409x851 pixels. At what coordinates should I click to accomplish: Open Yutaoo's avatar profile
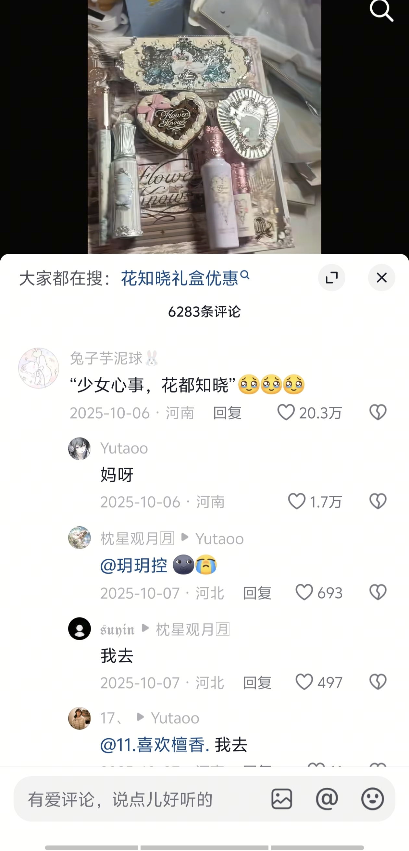click(x=79, y=448)
